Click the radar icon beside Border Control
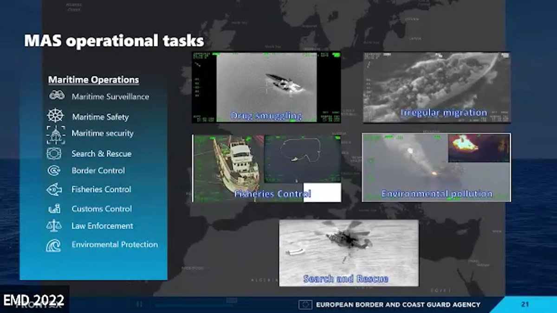557x313 pixels. (x=54, y=171)
